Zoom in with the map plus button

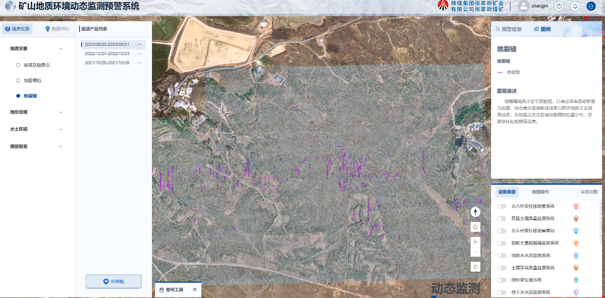[x=475, y=242]
